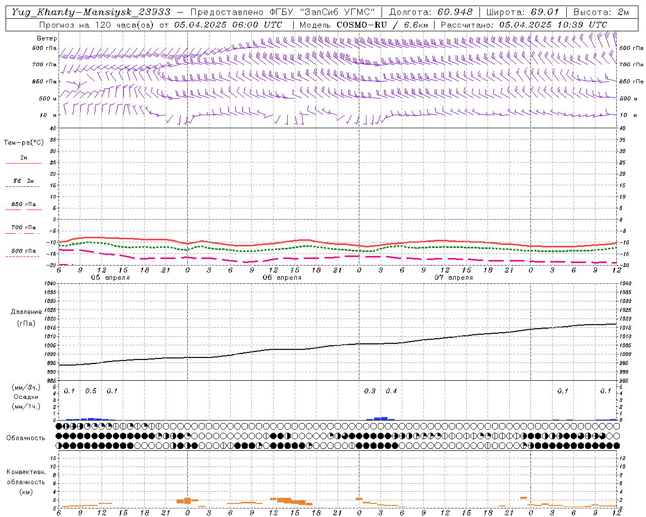Click the station title Yug_Khanty-Mansiysk_23933
Image resolution: width=646 pixels, height=517 pixels.
click(91, 12)
